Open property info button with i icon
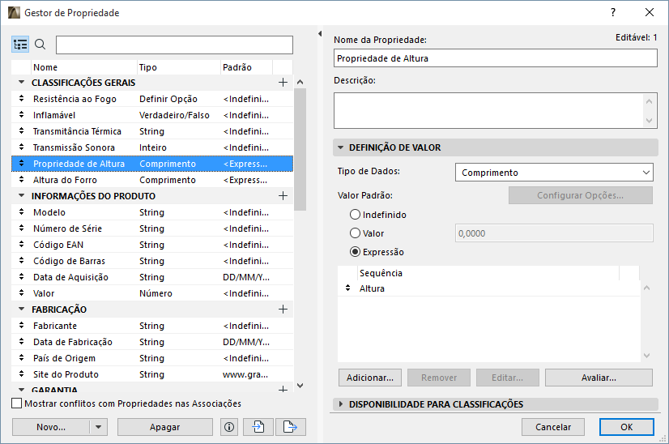This screenshot has height=444, width=669. pos(229,427)
